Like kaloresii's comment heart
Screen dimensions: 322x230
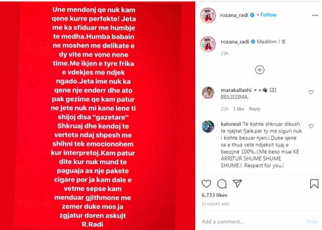(x=311, y=126)
